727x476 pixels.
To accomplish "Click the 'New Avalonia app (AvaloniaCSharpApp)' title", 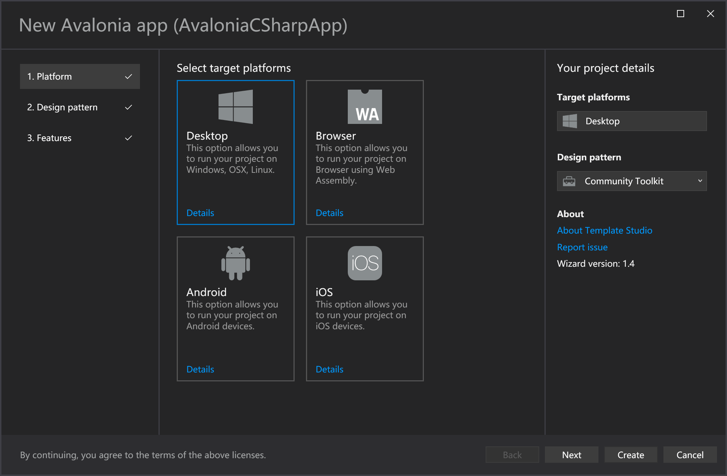I will pos(183,25).
